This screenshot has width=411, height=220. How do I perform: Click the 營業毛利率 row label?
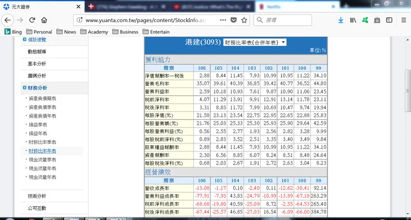(x=157, y=84)
